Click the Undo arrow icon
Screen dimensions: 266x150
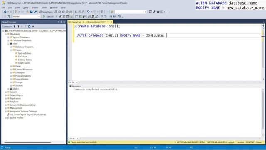tap(88, 12)
